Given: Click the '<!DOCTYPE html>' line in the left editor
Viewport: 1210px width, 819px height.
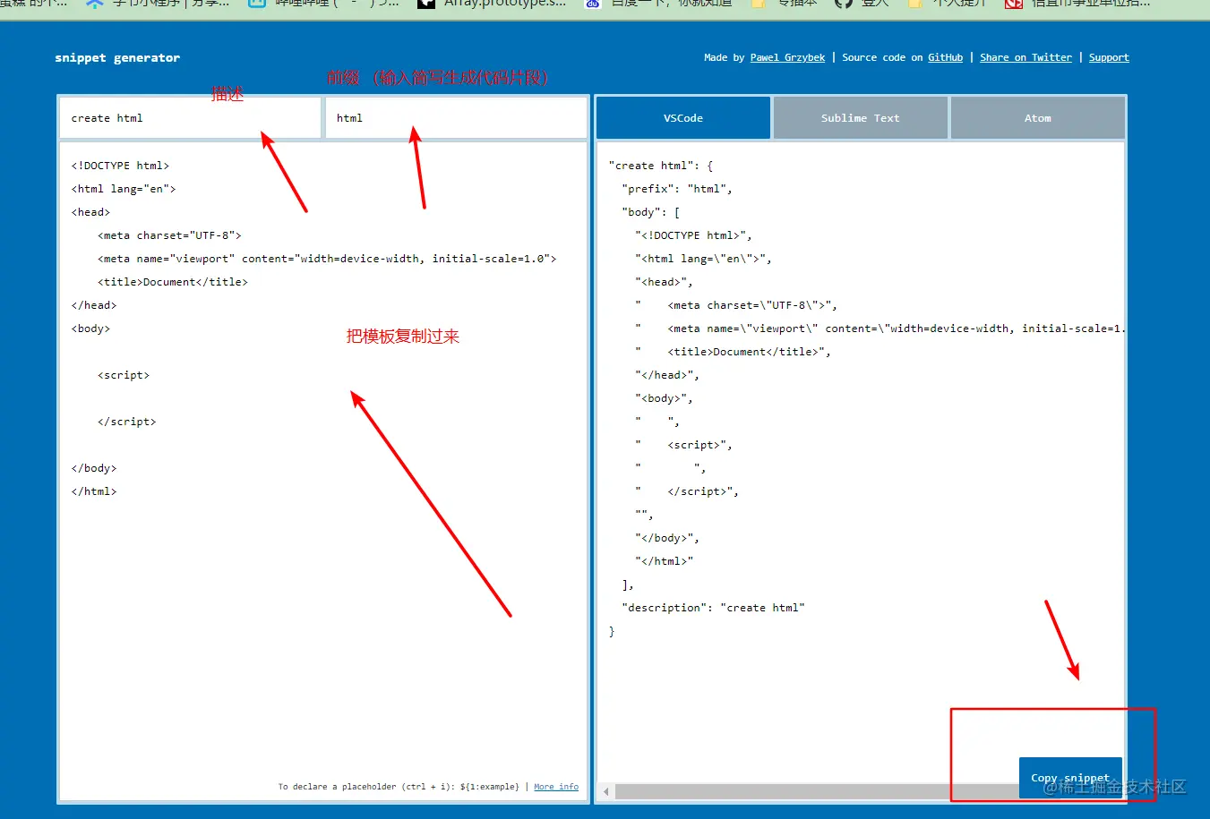Looking at the screenshot, I should (x=120, y=166).
